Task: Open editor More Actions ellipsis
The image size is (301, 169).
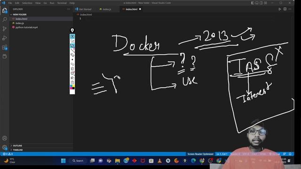Action: coord(290,9)
